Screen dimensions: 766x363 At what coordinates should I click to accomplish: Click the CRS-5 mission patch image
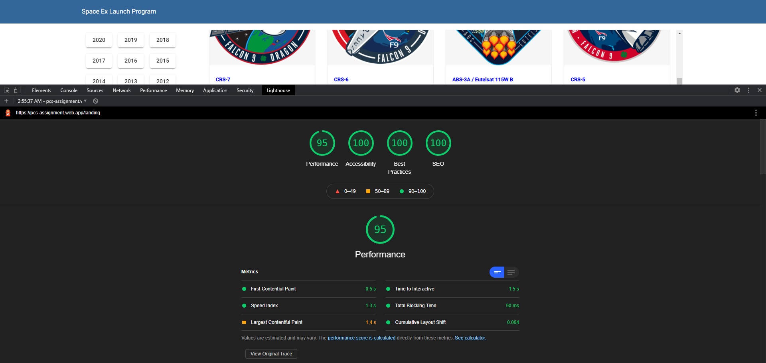point(617,47)
